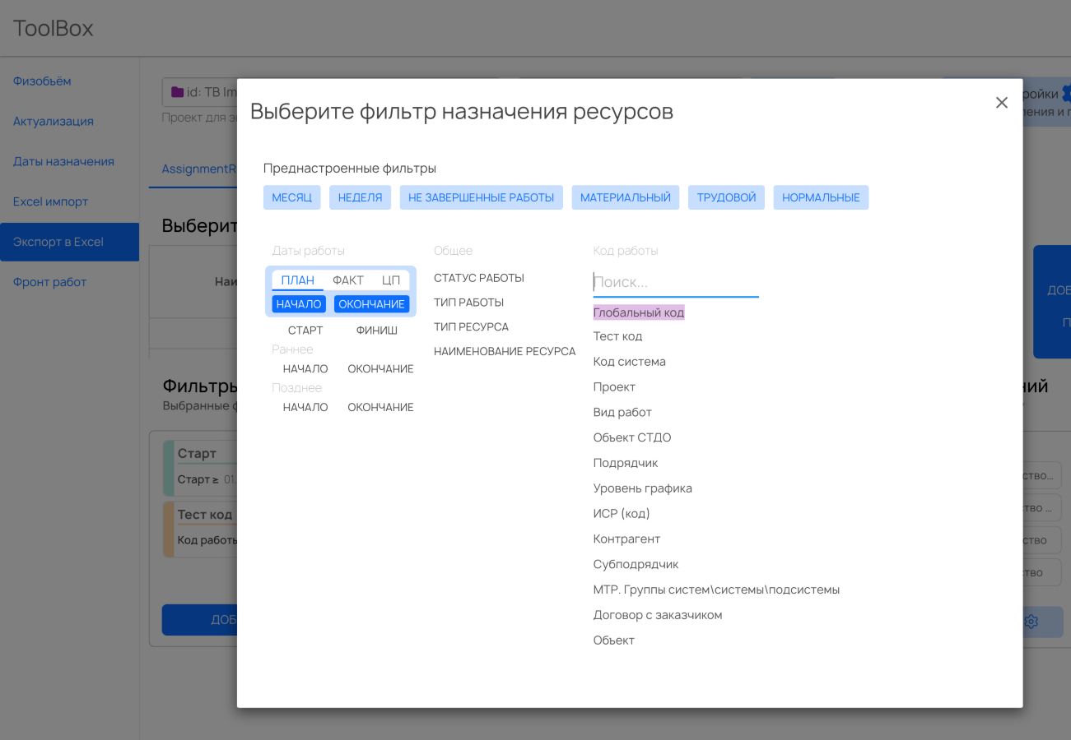Choose the НАИМЕНОВАНИЕ РЕСУРСА filter

pyautogui.click(x=505, y=351)
